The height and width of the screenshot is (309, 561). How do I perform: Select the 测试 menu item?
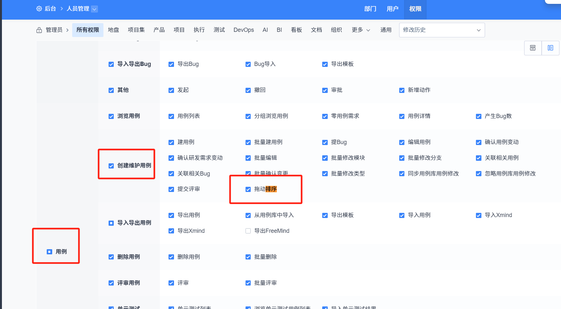click(x=219, y=30)
